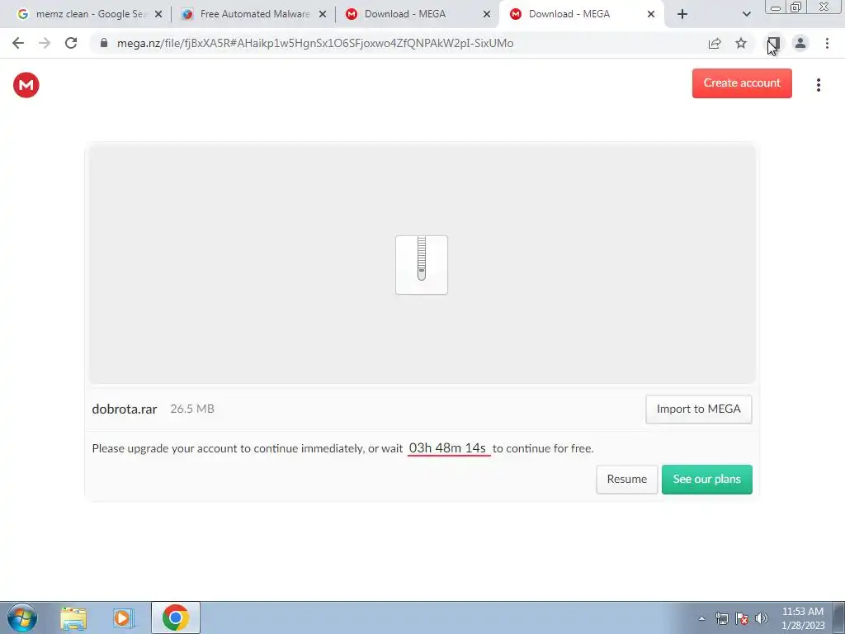
Task: Click the Create account button
Action: coord(742,83)
